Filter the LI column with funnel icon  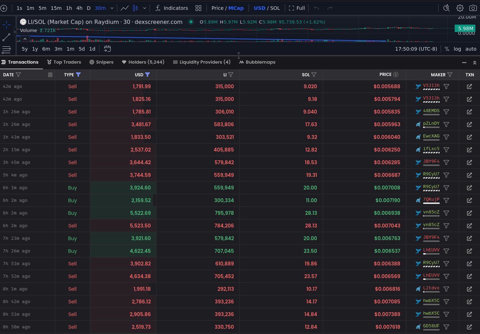[x=231, y=75]
